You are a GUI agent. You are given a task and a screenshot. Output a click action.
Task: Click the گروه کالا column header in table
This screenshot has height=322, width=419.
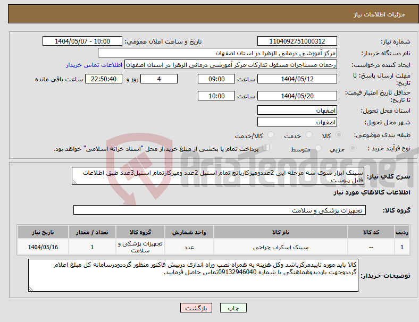pos(140,232)
